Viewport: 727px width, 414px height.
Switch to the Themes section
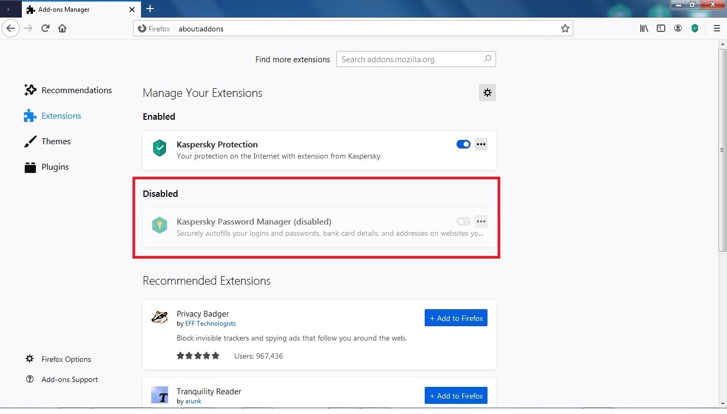pos(47,141)
